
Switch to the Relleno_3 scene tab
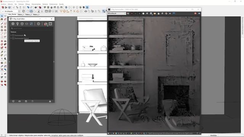click(x=36, y=14)
